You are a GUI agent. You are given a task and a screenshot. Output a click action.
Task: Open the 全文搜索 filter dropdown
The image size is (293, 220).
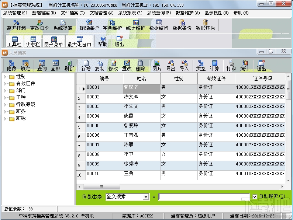pos(146,197)
